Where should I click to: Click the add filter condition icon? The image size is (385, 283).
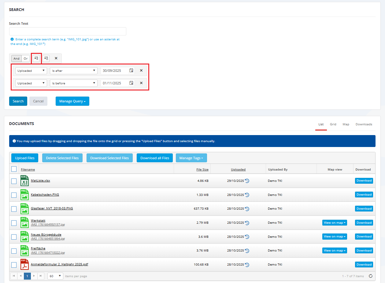tap(36, 58)
